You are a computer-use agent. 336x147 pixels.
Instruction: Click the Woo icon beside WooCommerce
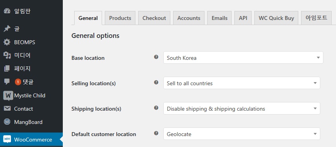(7, 139)
